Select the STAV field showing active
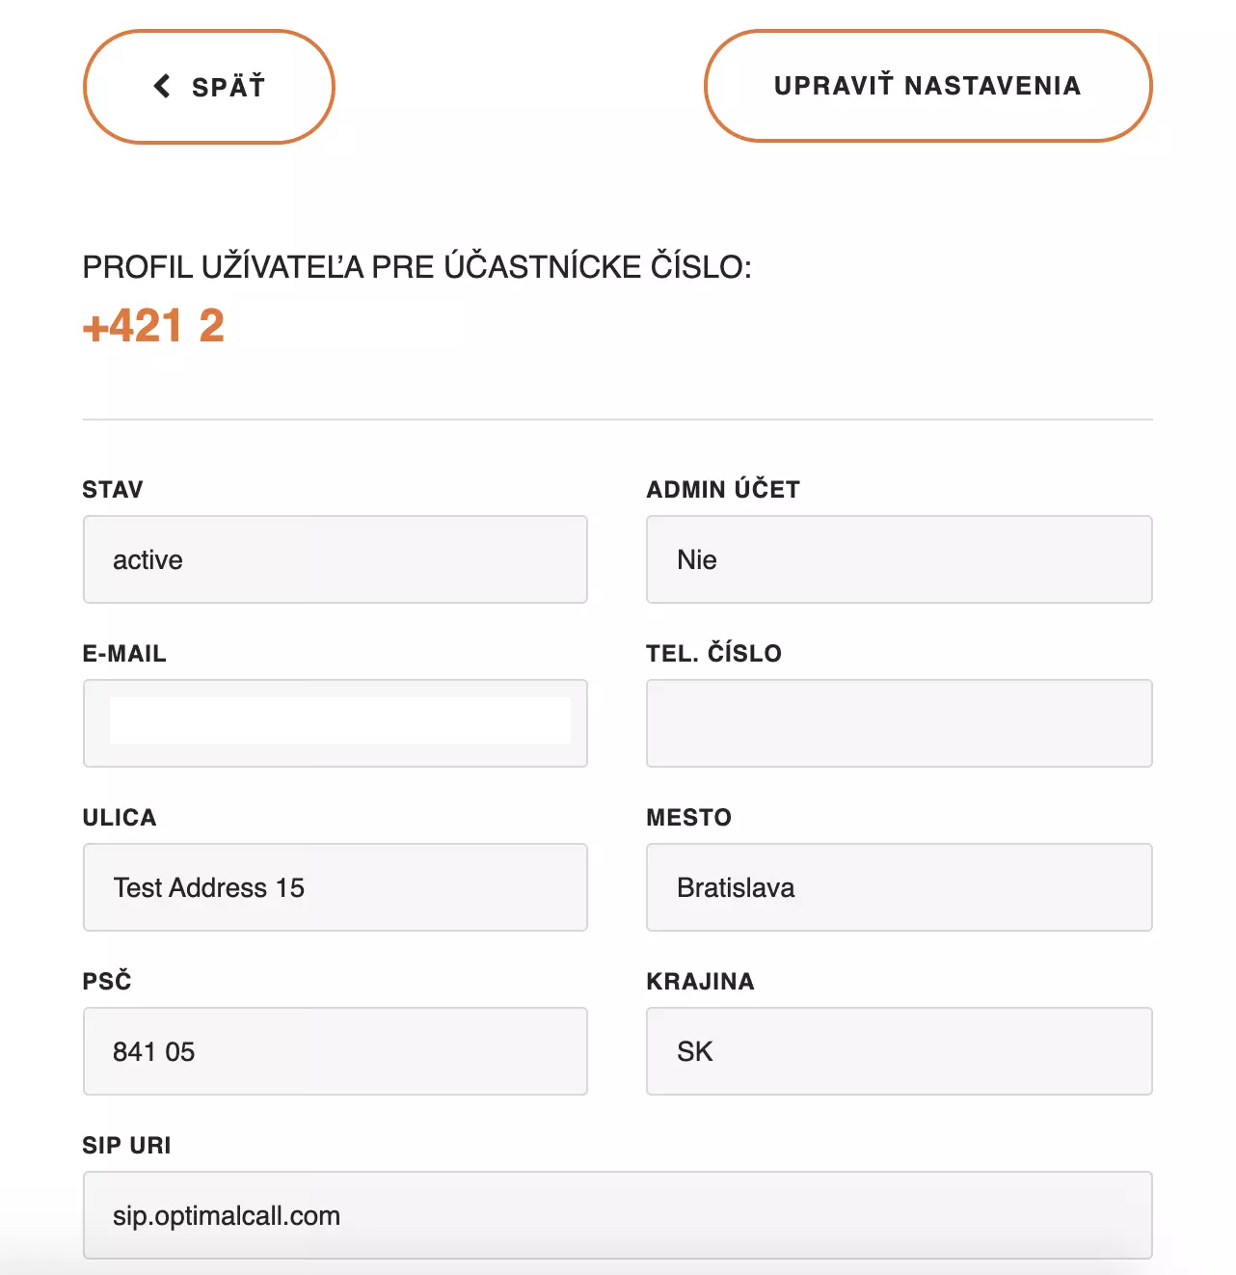1236x1275 pixels. (335, 559)
